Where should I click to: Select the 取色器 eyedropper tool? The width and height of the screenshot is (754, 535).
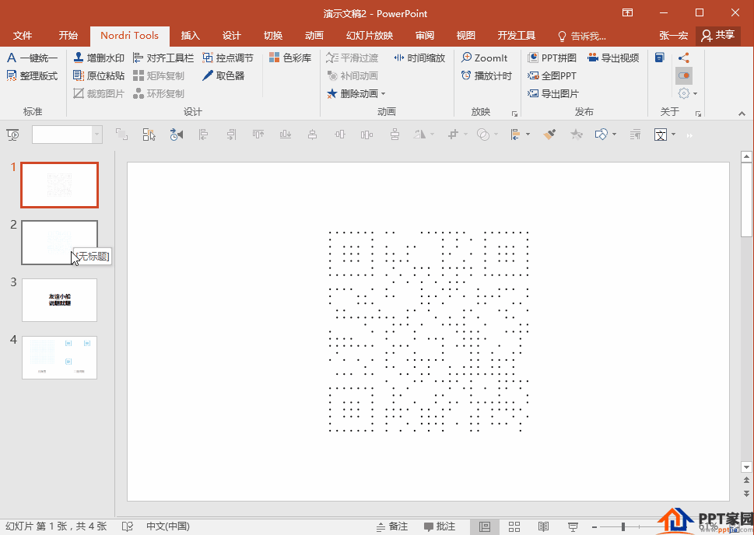[223, 75]
